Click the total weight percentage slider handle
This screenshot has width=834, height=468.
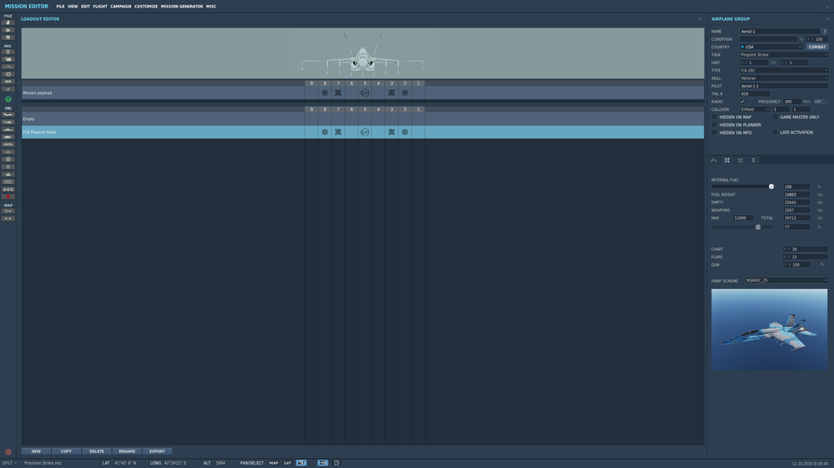(x=758, y=227)
